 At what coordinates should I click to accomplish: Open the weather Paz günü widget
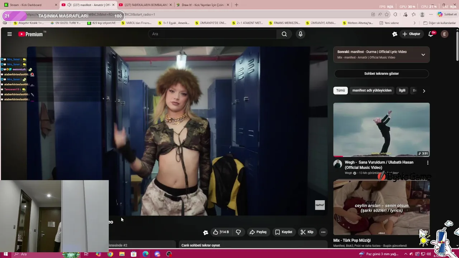[378, 254]
